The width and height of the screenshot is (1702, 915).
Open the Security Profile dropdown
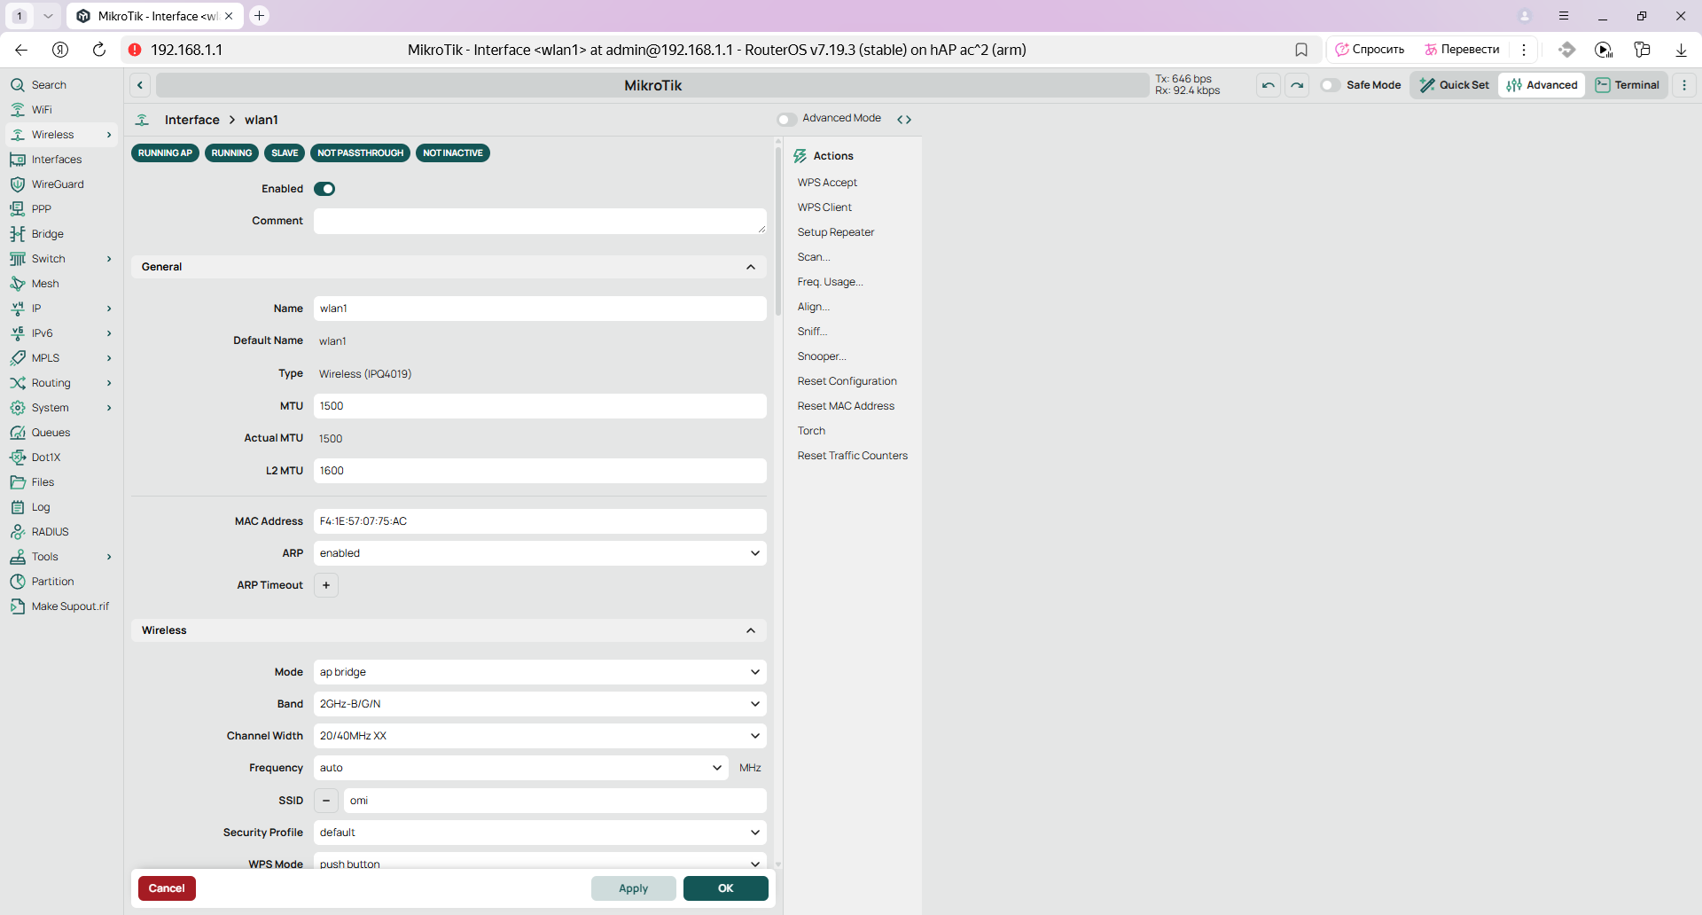(540, 833)
